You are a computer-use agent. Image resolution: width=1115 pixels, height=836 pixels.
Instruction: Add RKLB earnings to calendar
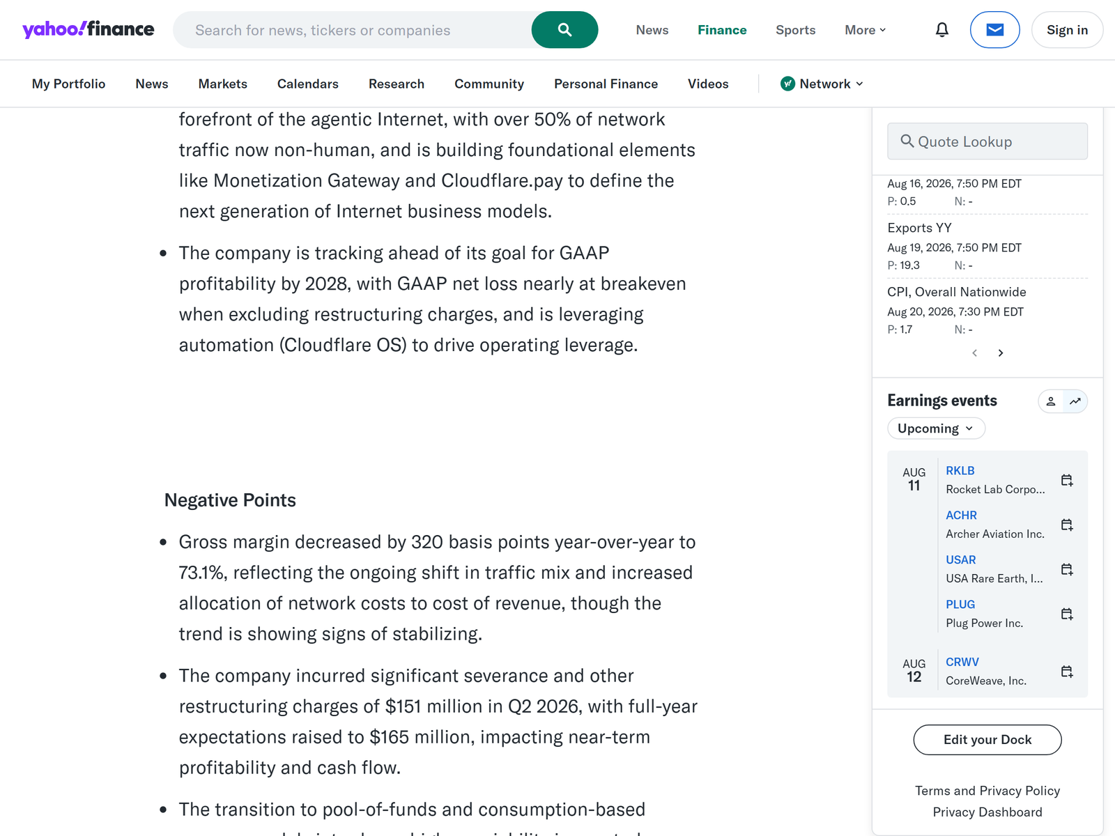1067,480
